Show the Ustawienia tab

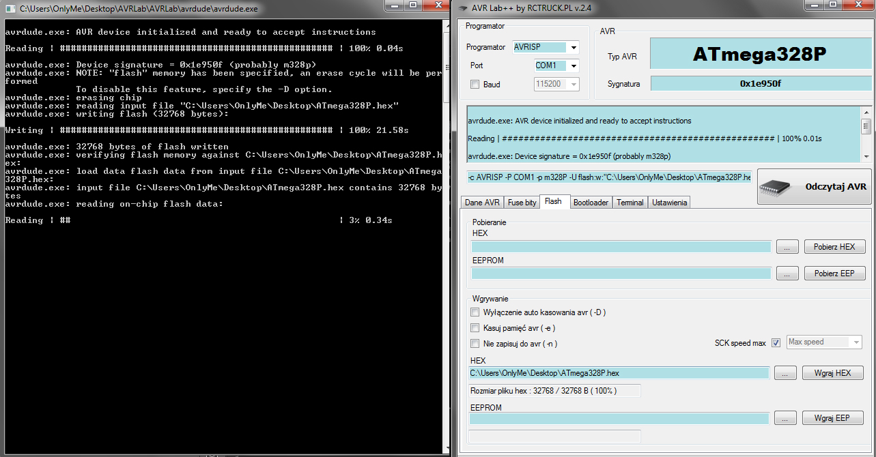coord(670,203)
